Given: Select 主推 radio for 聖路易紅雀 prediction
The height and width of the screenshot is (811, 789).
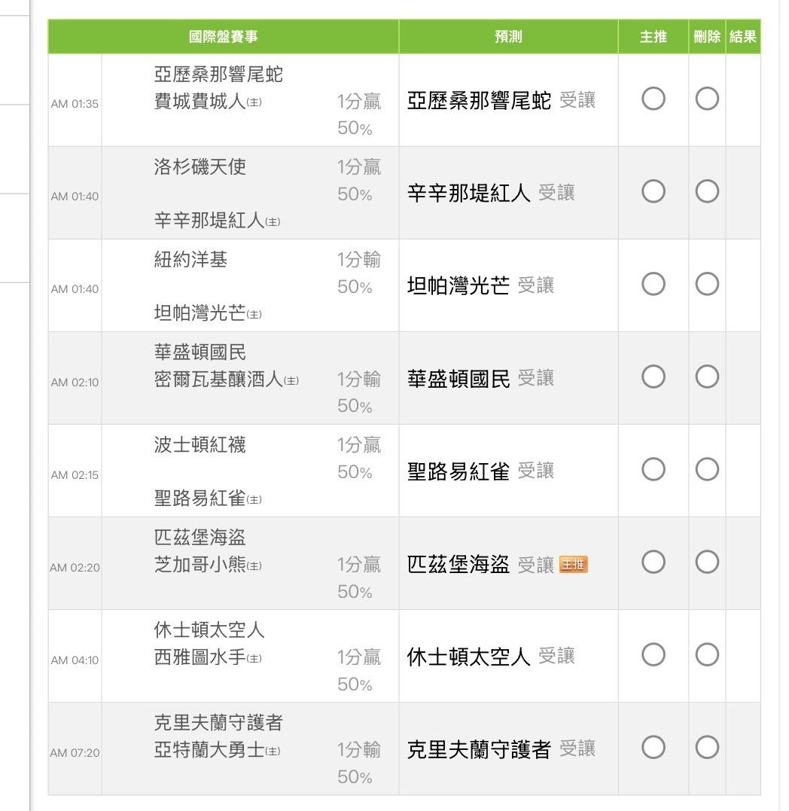Looking at the screenshot, I should 653,471.
